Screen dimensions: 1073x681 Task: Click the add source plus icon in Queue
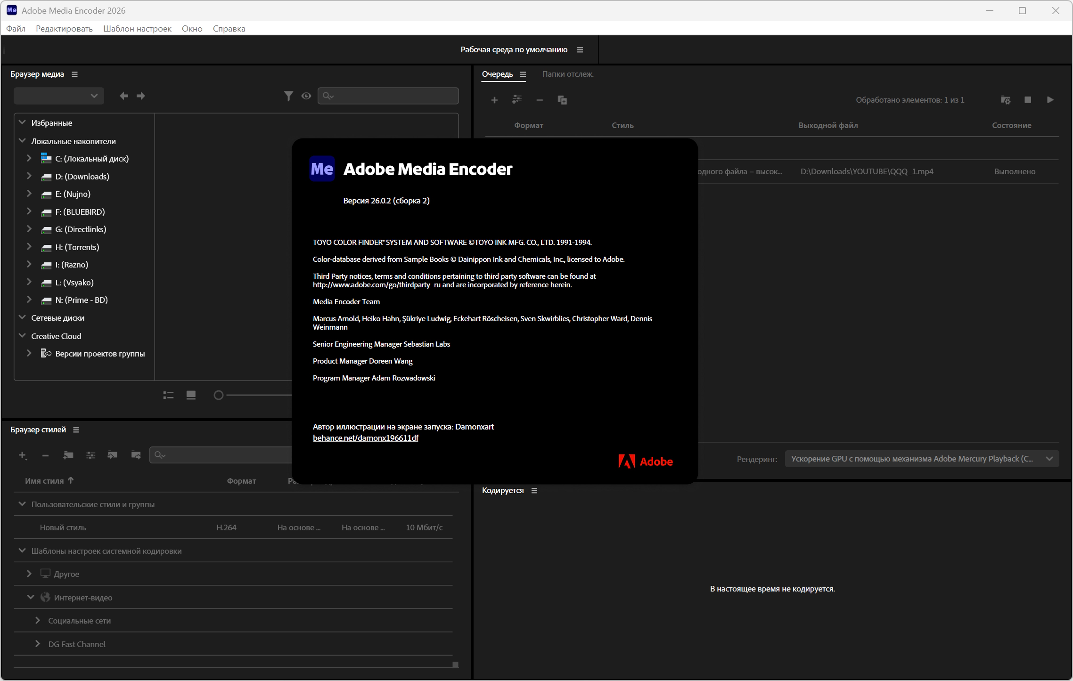(x=494, y=100)
